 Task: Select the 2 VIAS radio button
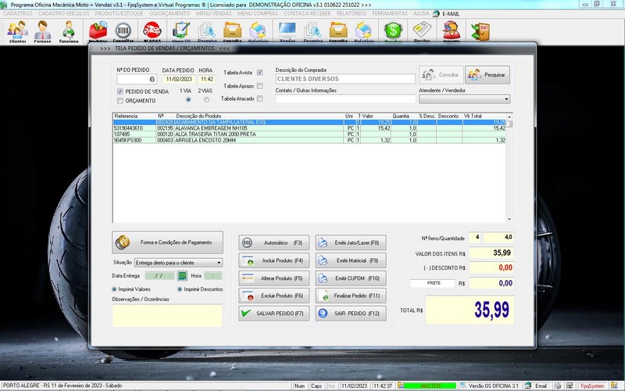click(x=206, y=100)
